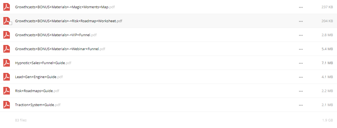Open the Risk+Roadmaps+Guide.pdf file name
This screenshot has width=337, height=128.
[37, 91]
